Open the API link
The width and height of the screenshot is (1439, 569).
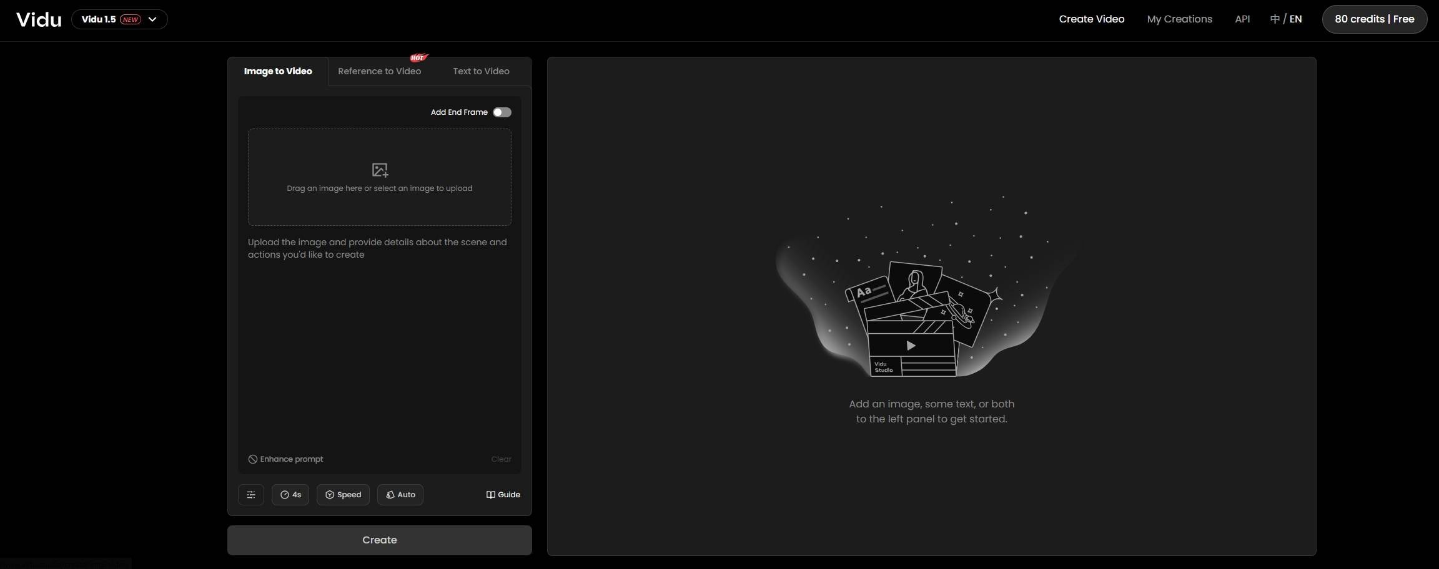click(x=1242, y=19)
